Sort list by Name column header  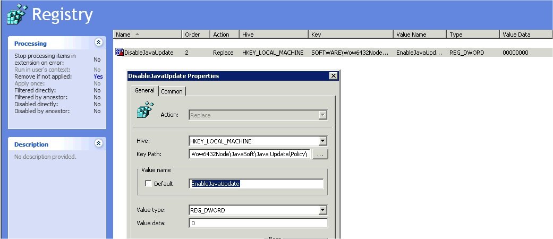[147, 35]
